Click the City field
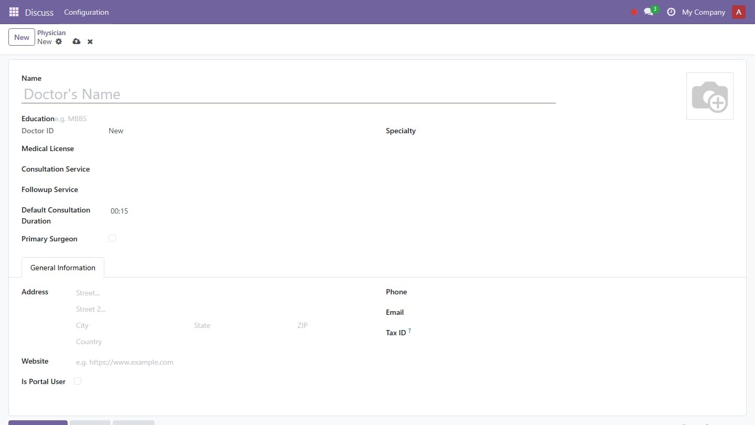Image resolution: width=755 pixels, height=425 pixels. click(x=132, y=325)
